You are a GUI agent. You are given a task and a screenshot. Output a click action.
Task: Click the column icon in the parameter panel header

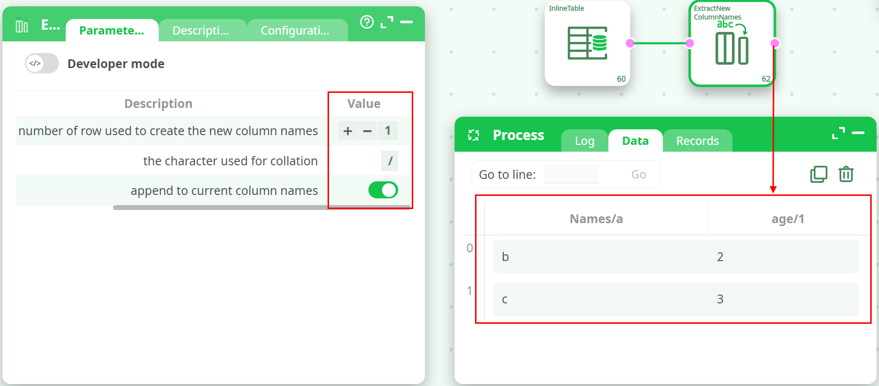22,25
